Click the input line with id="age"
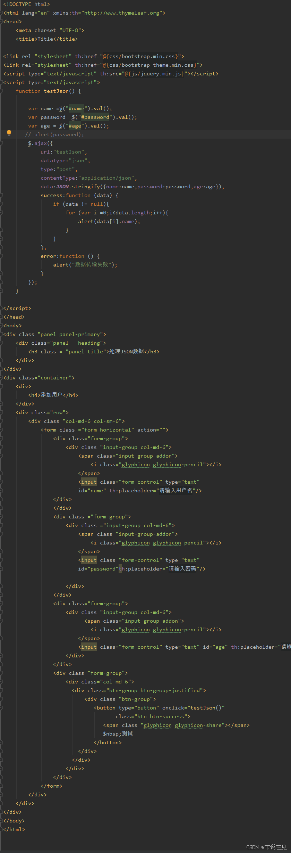291x853 pixels. (185, 647)
